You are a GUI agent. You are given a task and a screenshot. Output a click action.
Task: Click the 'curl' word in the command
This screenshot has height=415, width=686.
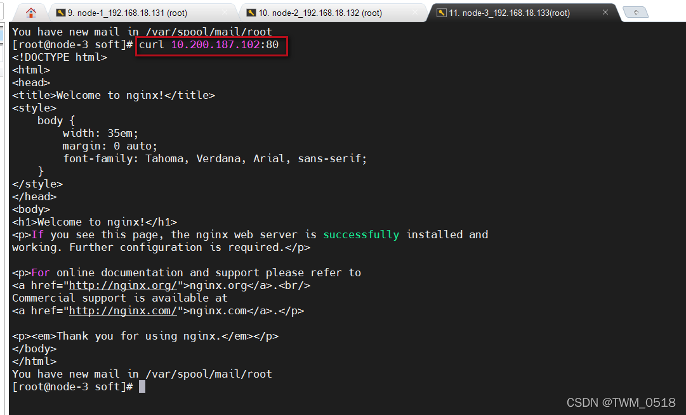pyautogui.click(x=152, y=45)
